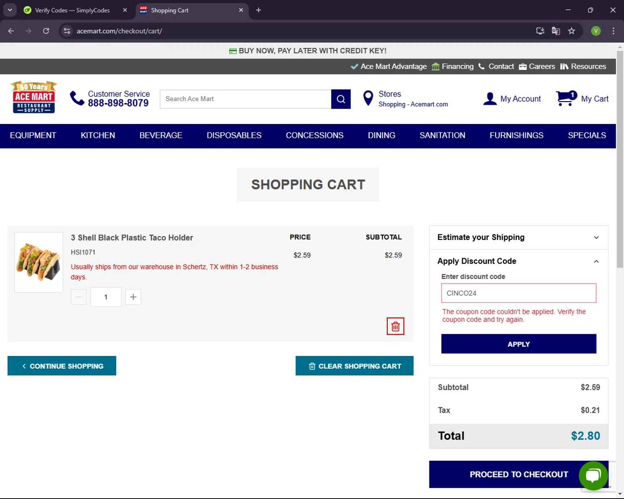Open the Careers link
The height and width of the screenshot is (499, 624).
pos(537,67)
